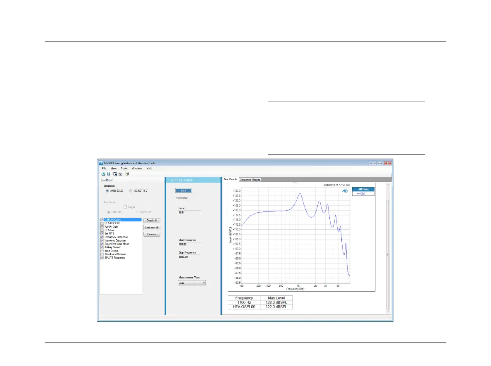This screenshot has height=366, width=491.
Task: Toggle the Single test mode checkbox
Action: [125, 207]
